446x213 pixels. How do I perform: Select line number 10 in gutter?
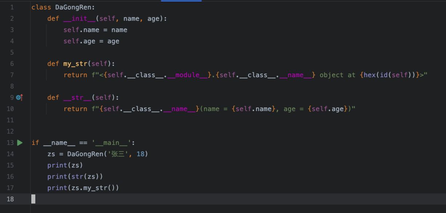10,109
